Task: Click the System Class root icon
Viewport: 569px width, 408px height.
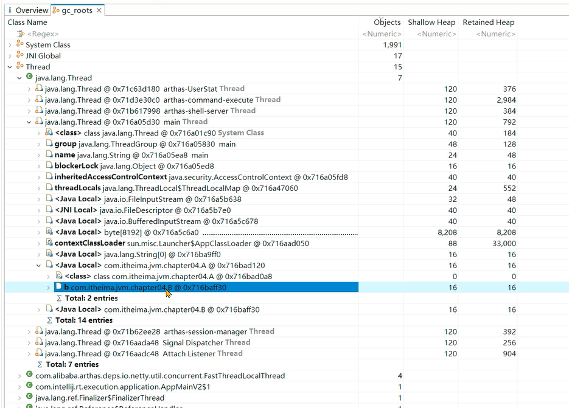Action: click(x=20, y=45)
